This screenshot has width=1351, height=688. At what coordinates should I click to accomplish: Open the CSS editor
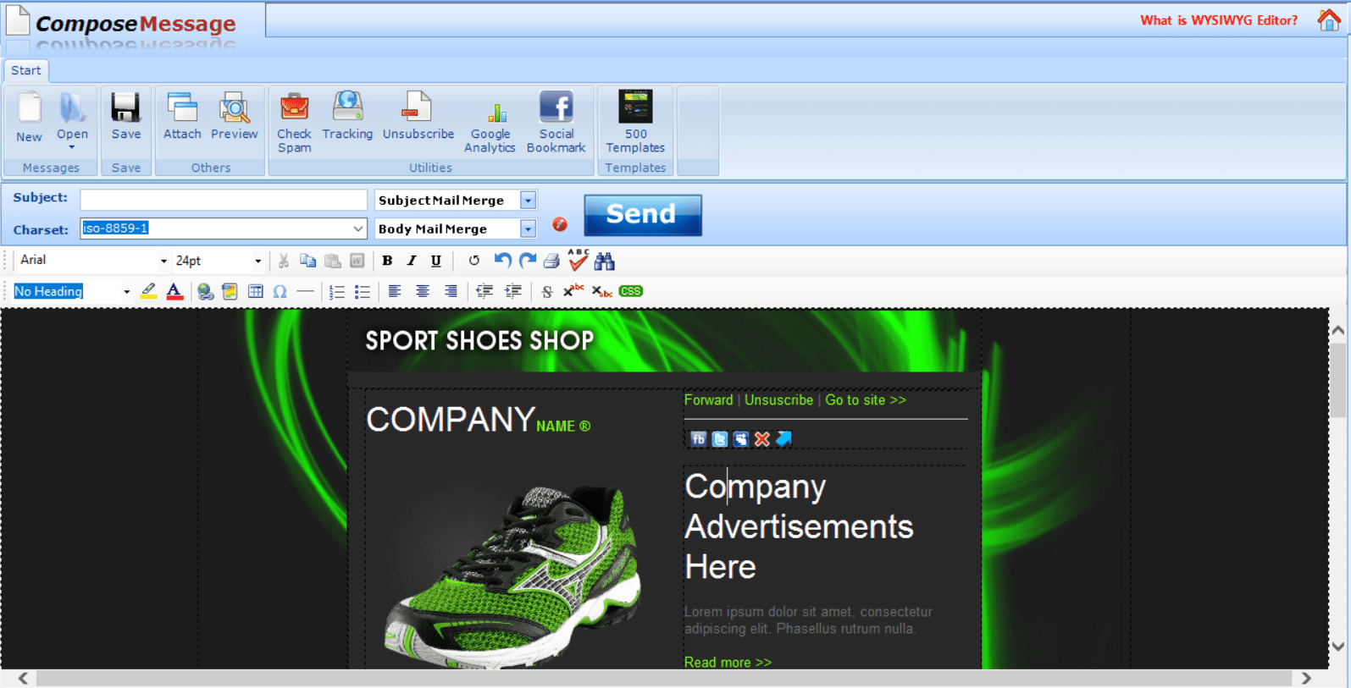[x=631, y=291]
